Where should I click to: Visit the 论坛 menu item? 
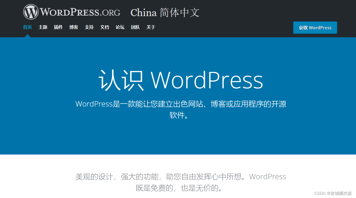click(120, 27)
